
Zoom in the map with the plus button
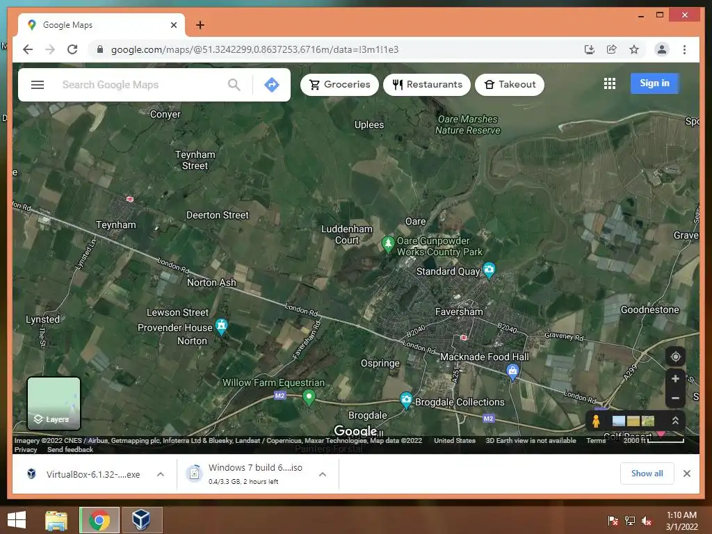(675, 379)
